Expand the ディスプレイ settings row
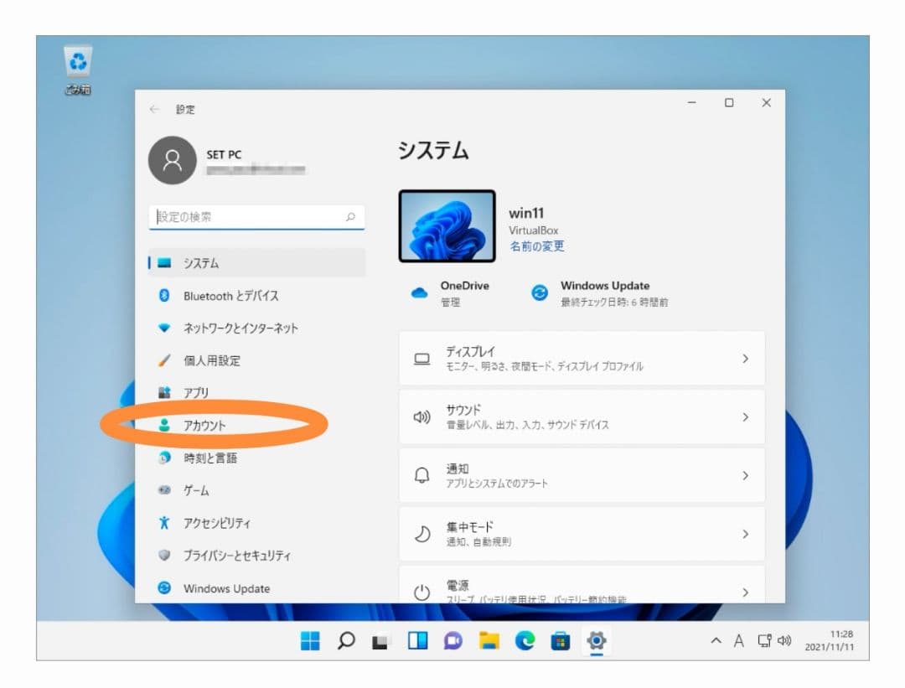The width and height of the screenshot is (905, 688). [x=582, y=359]
